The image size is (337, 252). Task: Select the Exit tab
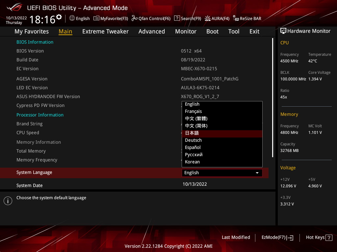coord(254,31)
